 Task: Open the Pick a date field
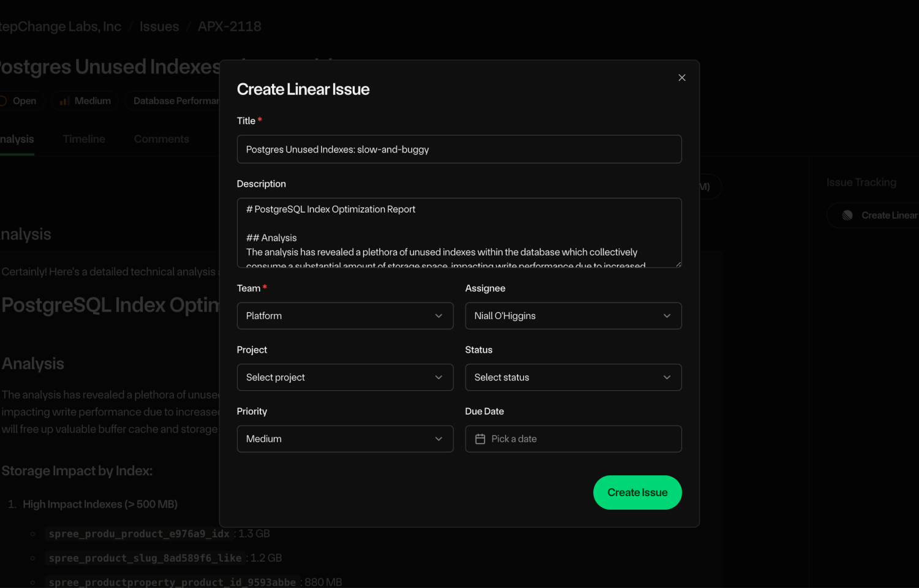[x=573, y=439]
